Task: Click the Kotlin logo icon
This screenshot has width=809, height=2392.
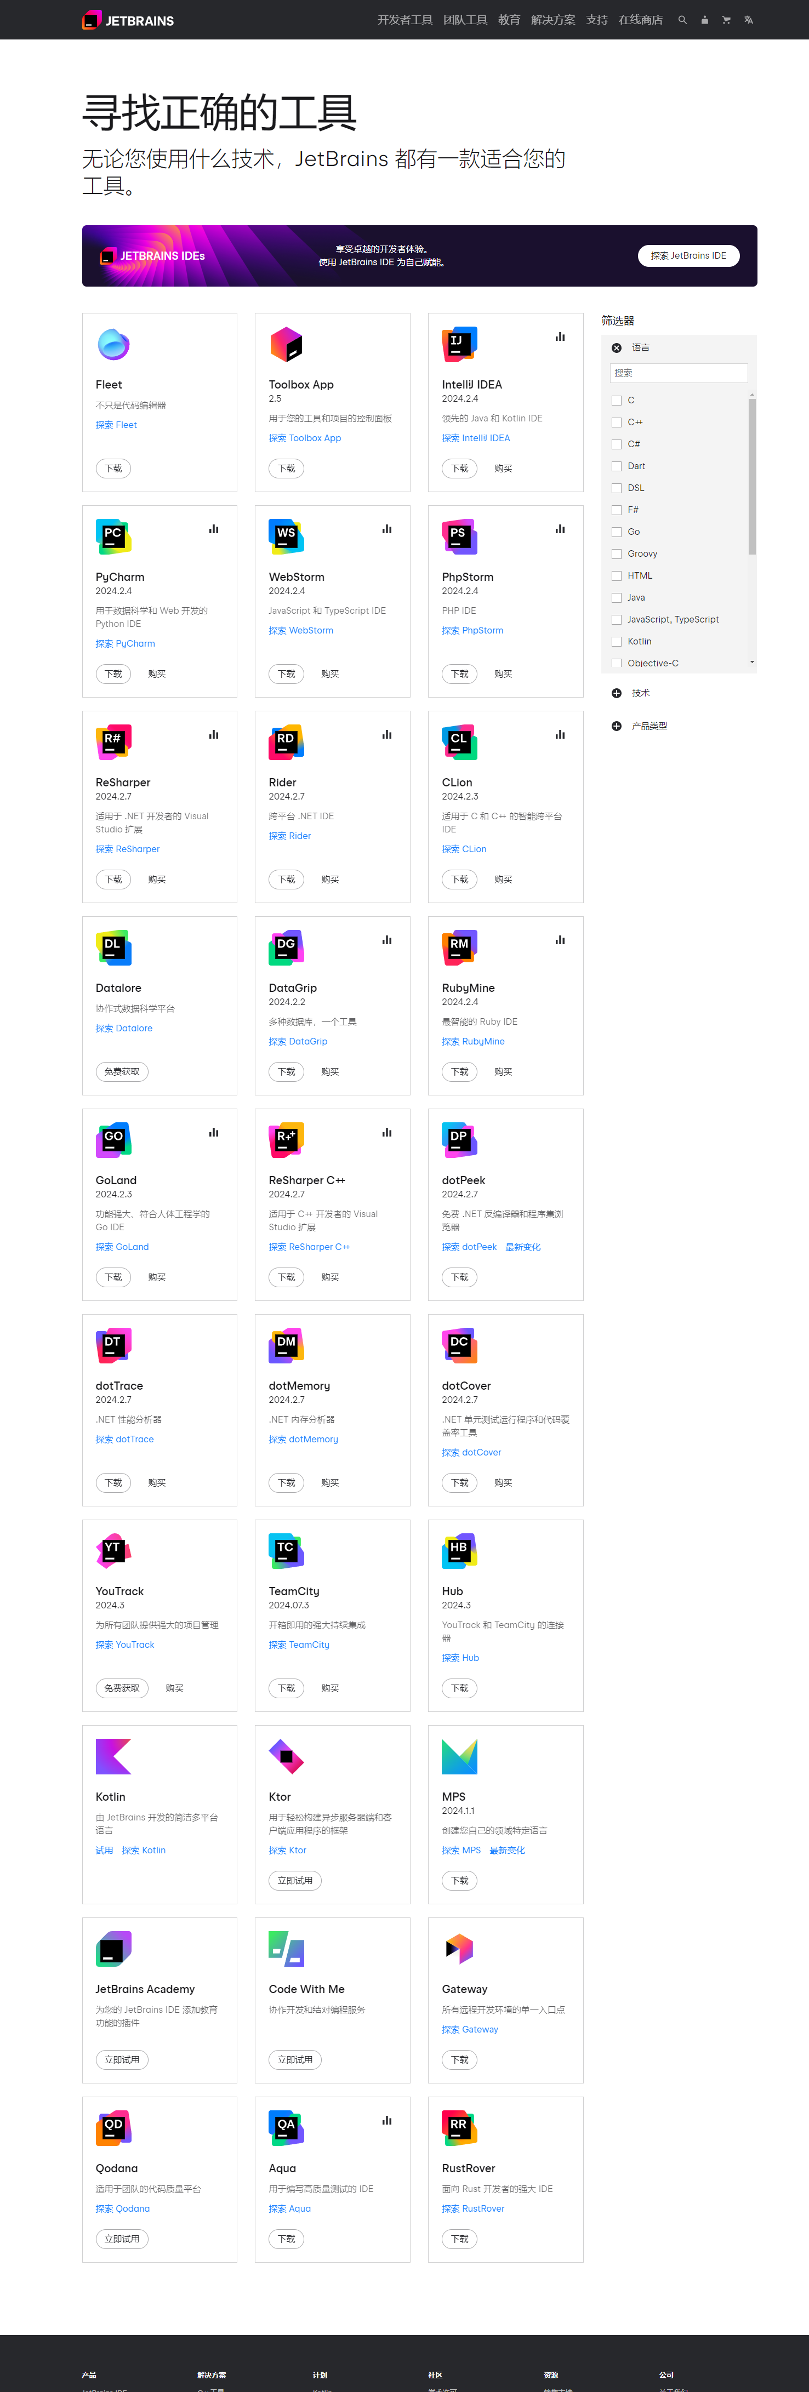Action: tap(113, 1756)
